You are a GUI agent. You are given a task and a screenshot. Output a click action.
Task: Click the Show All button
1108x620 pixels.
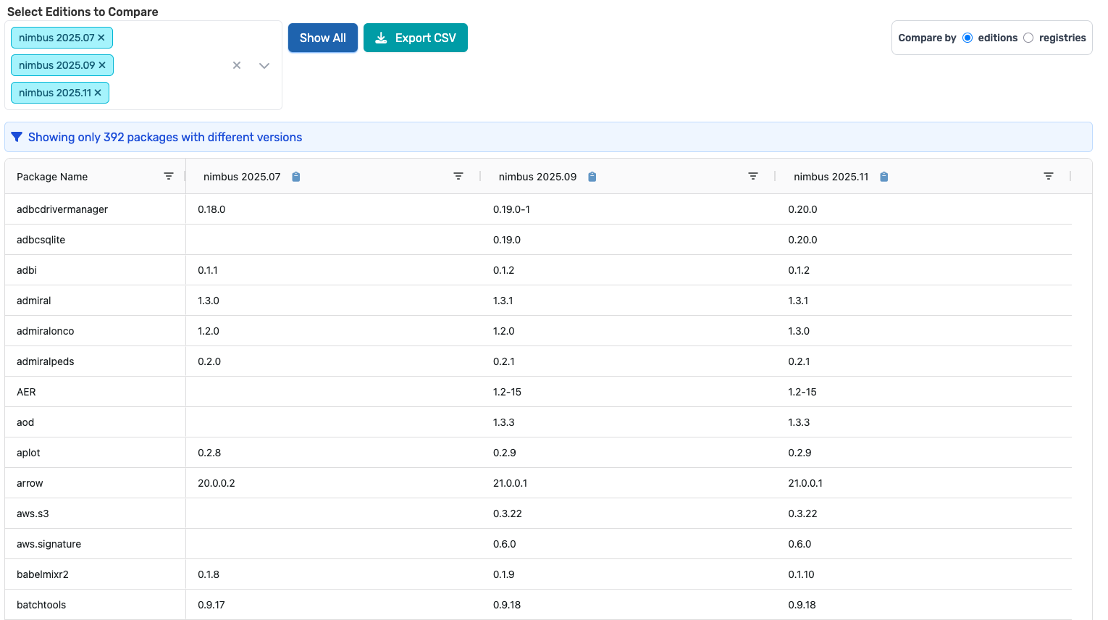pos(322,38)
